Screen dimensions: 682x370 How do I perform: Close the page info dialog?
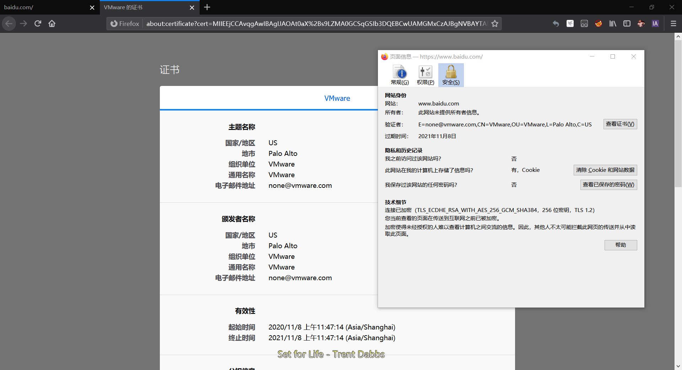[633, 56]
